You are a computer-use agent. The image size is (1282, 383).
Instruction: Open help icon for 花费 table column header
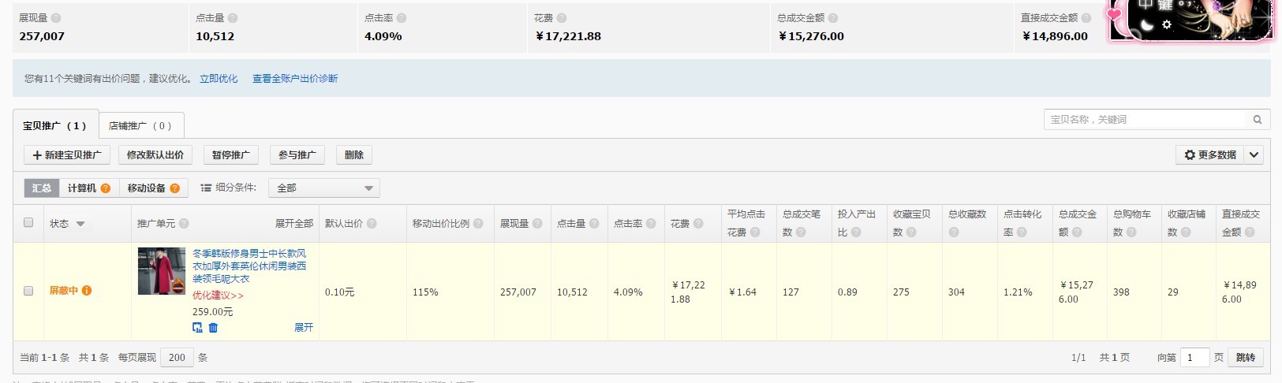[698, 224]
